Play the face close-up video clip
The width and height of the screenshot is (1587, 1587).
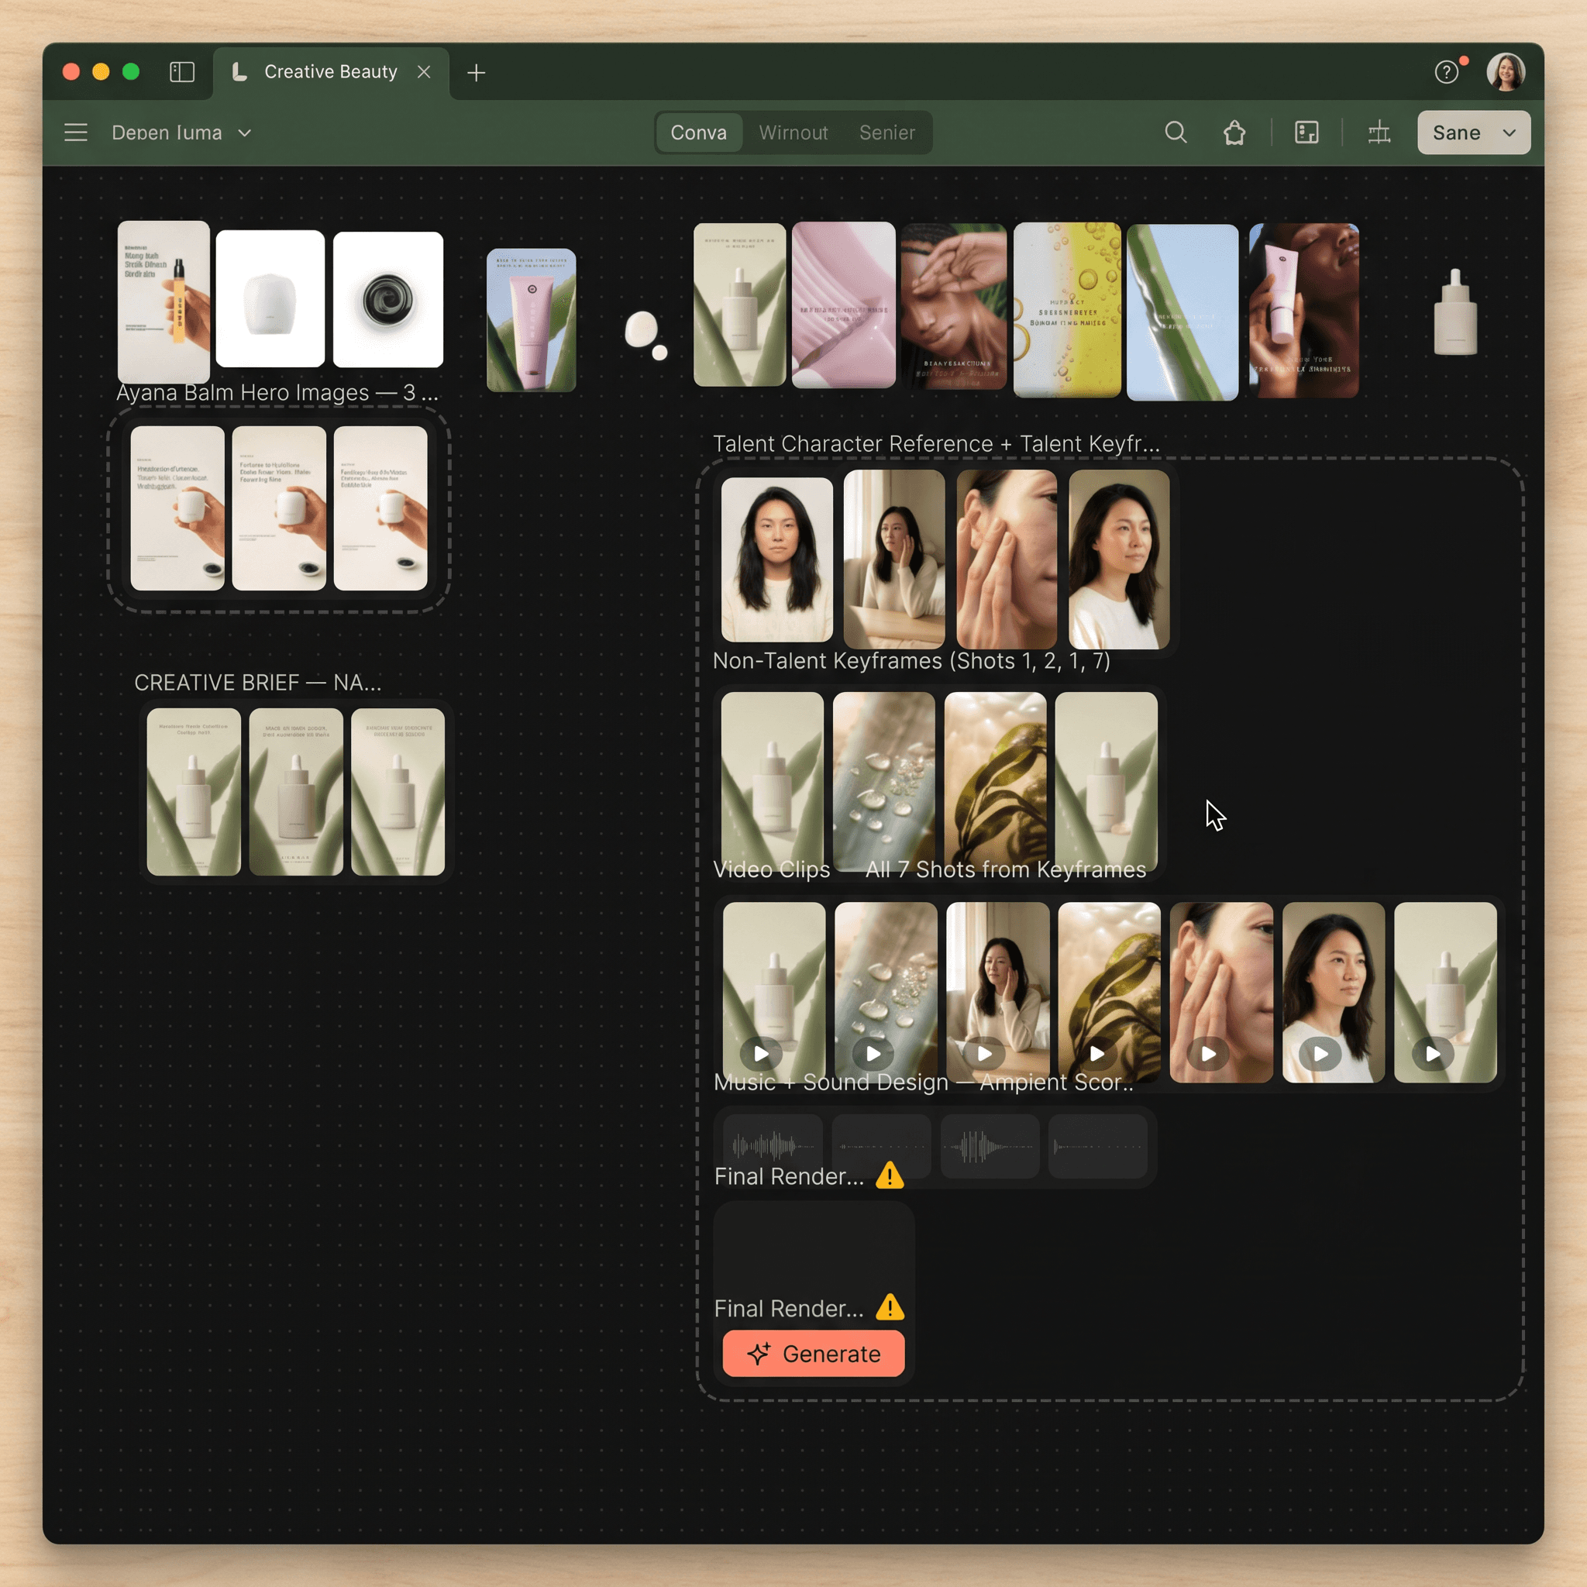point(1208,1053)
